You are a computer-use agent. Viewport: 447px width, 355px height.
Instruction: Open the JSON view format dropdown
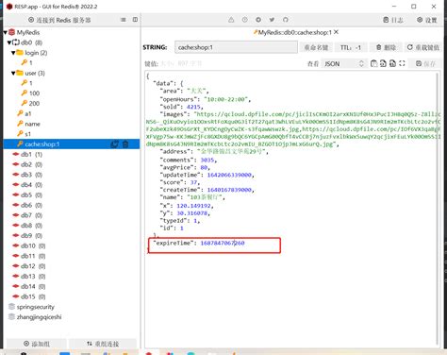(x=344, y=63)
